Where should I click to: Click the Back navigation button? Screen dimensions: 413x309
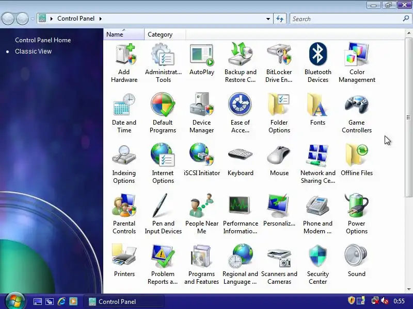coord(8,19)
